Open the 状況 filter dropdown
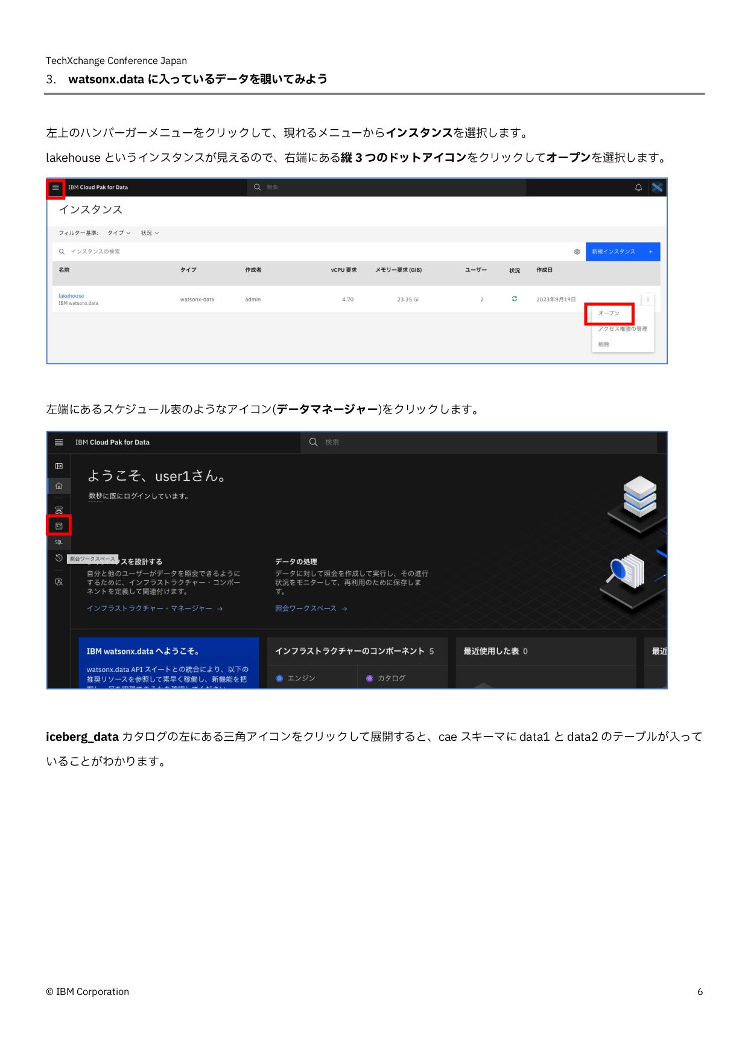The image size is (748, 1059). coord(150,233)
